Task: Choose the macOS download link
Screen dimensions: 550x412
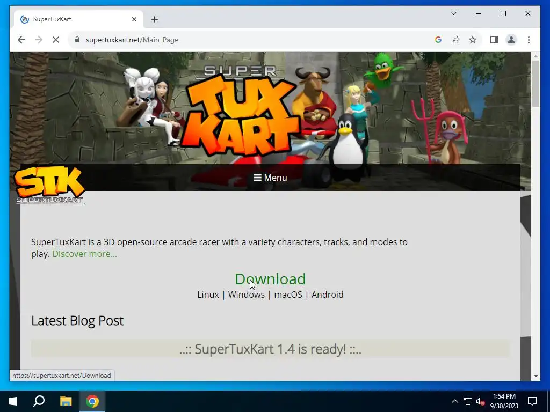Action: [x=288, y=295]
